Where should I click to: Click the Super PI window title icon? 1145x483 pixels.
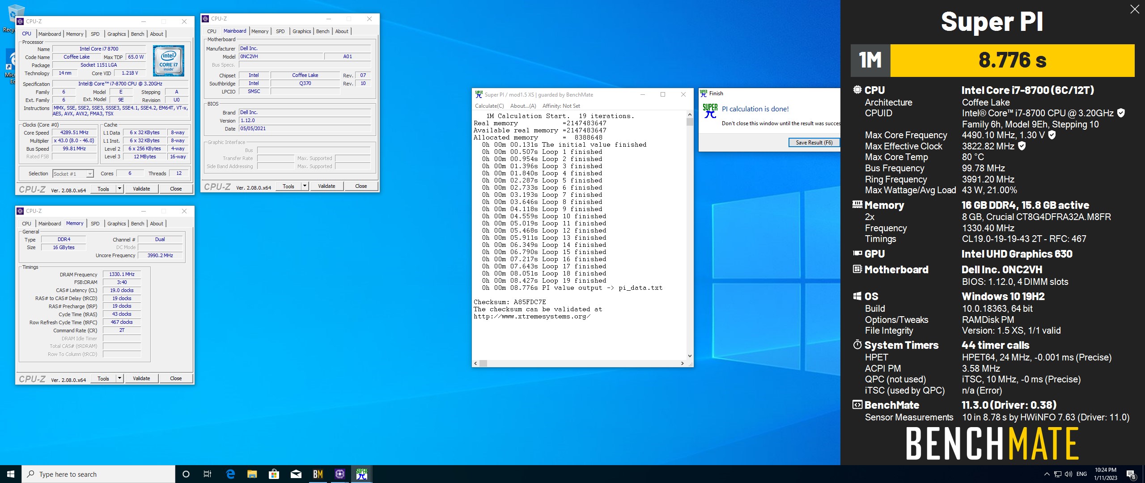click(x=479, y=94)
